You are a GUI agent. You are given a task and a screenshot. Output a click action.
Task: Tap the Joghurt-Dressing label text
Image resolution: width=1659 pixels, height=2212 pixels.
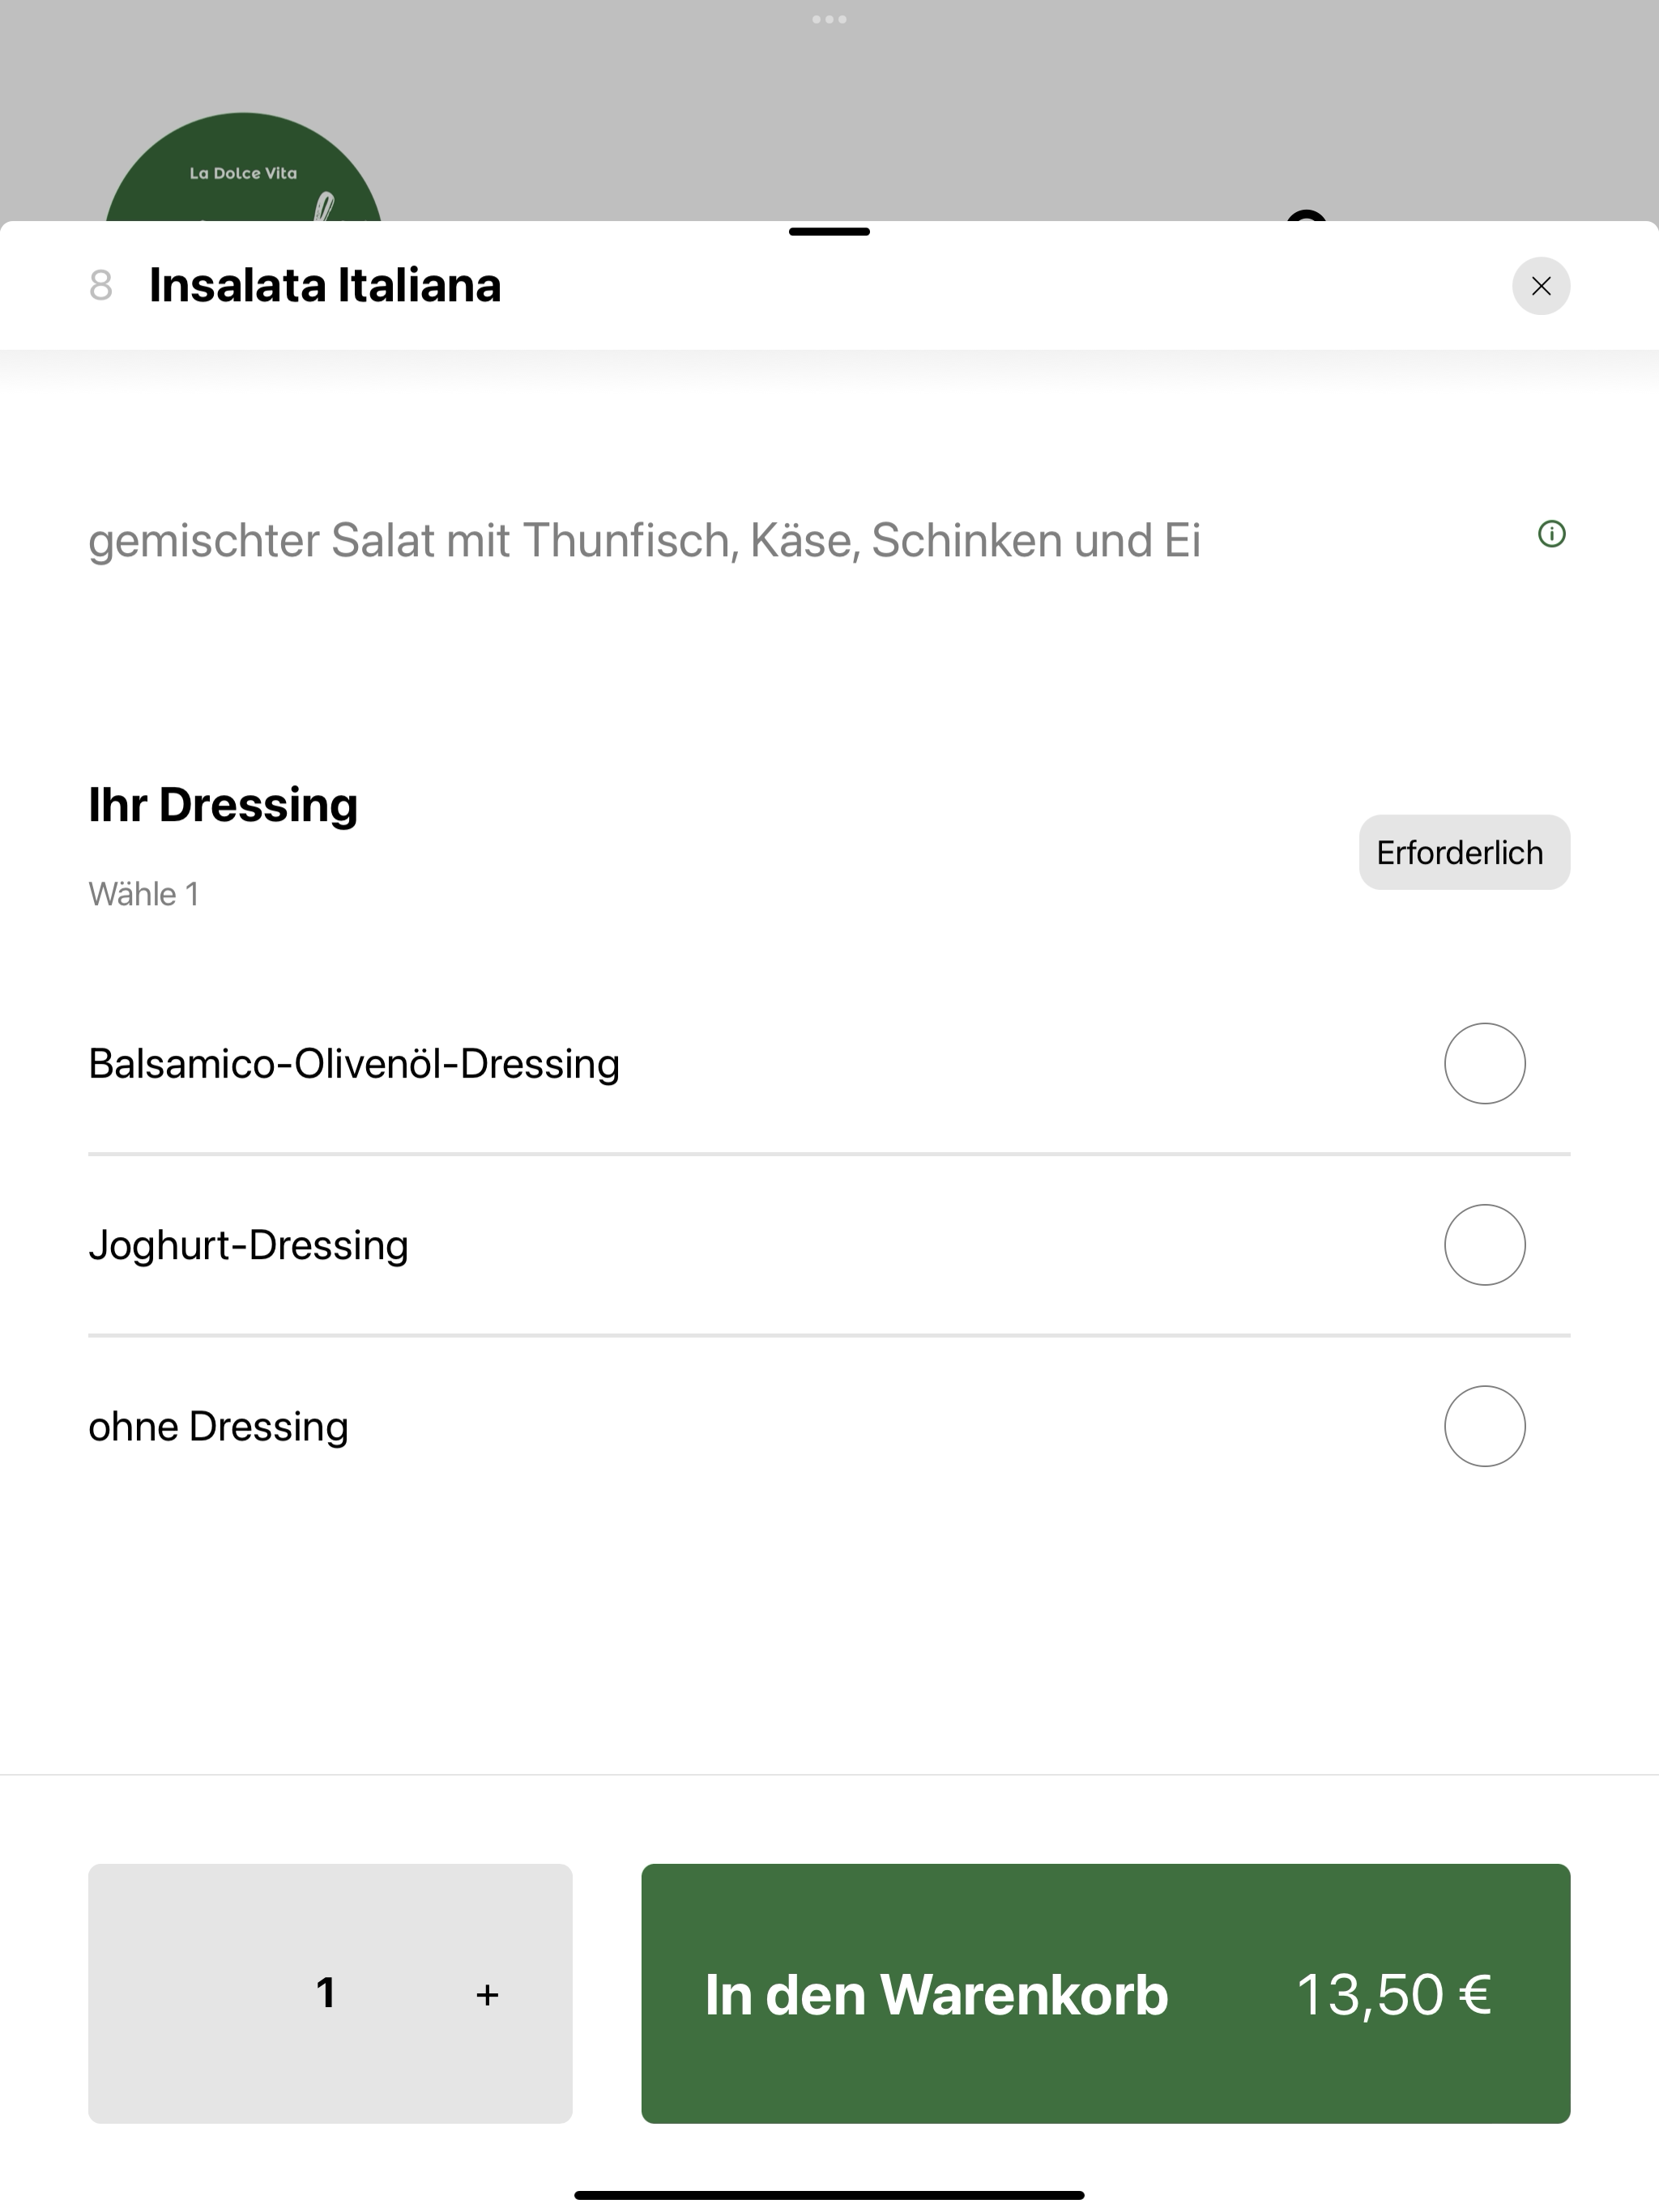(248, 1245)
